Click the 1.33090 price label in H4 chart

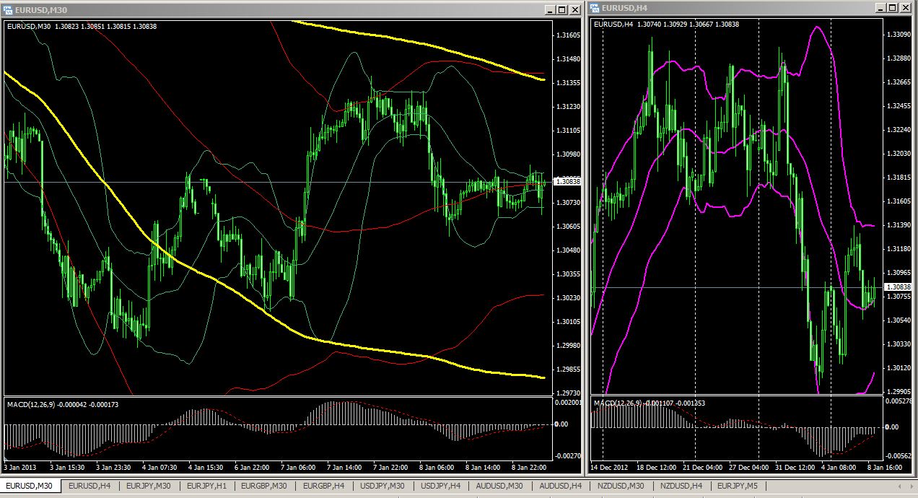[898, 35]
